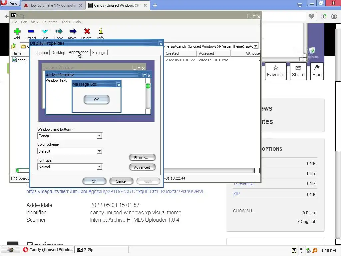This screenshot has height=256, width=341.
Task: Click the help question-mark tray icon
Action: [294, 251]
